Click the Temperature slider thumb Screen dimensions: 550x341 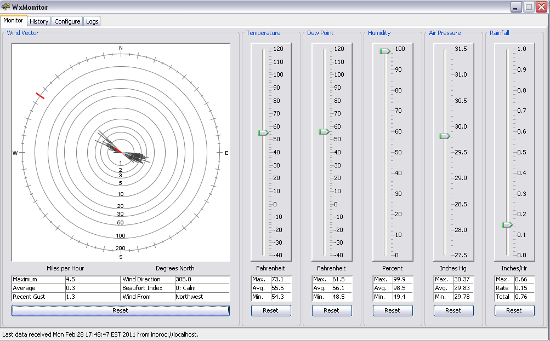click(263, 132)
